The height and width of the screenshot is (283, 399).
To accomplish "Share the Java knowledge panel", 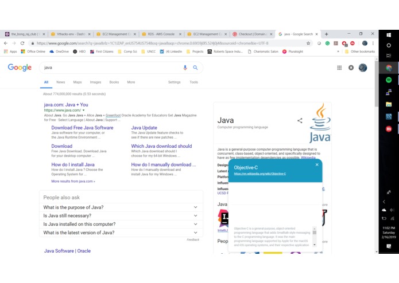I will click(x=300, y=120).
